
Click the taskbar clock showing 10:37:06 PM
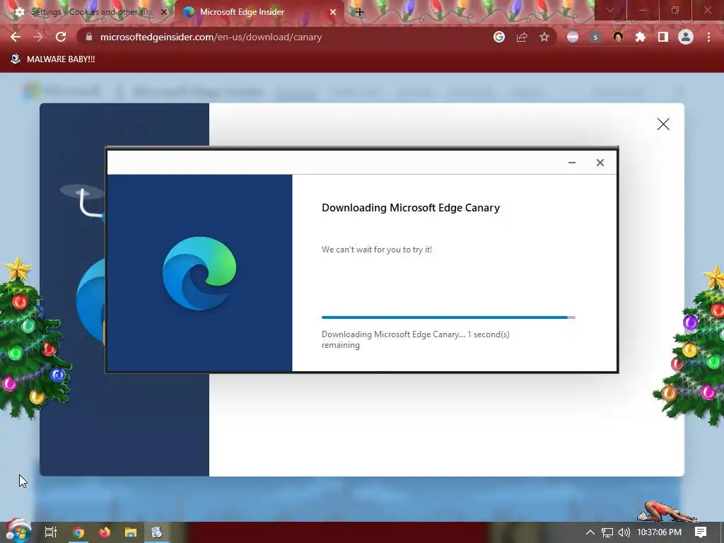(660, 532)
